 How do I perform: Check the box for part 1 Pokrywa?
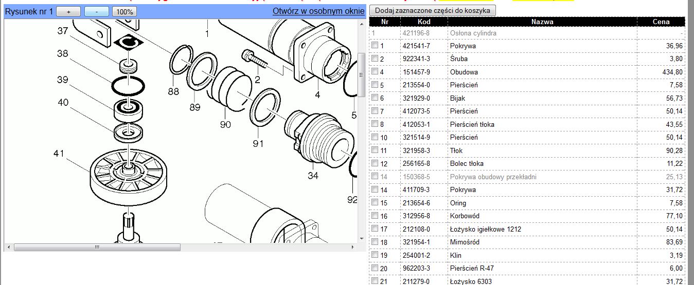click(375, 45)
